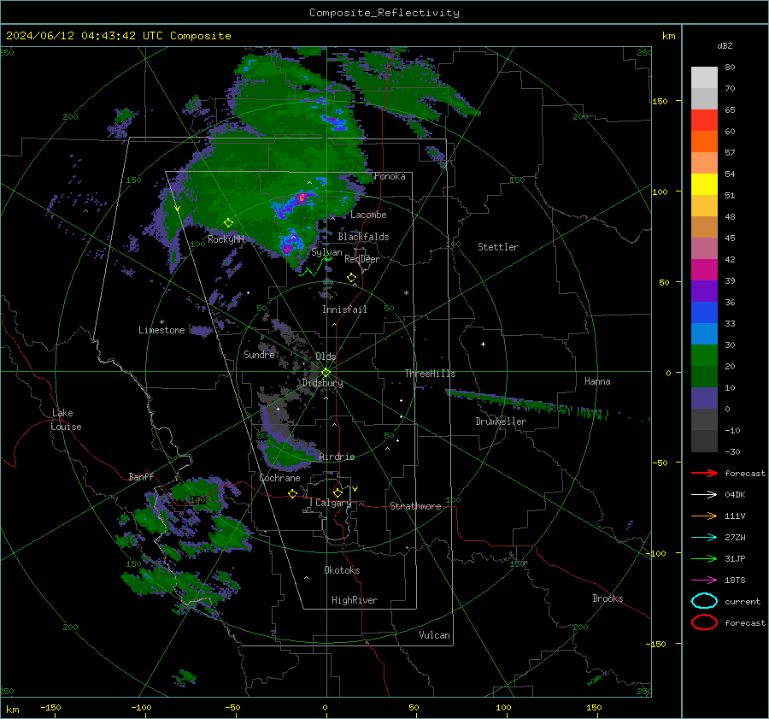This screenshot has height=719, width=769.
Task: Click the Sylvan label
Action: pyautogui.click(x=326, y=253)
